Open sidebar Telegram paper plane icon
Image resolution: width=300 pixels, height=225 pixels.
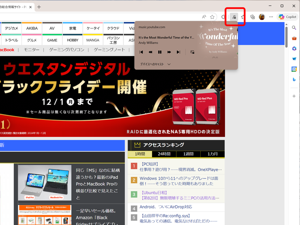point(294,59)
